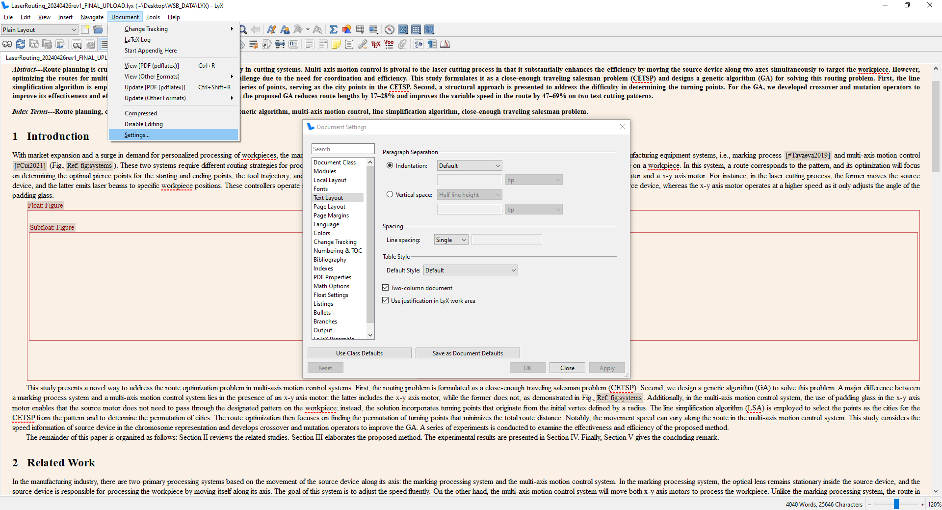Click the Insert Table icon
Image resolution: width=942 pixels, height=510 pixels.
pyautogui.click(x=360, y=29)
